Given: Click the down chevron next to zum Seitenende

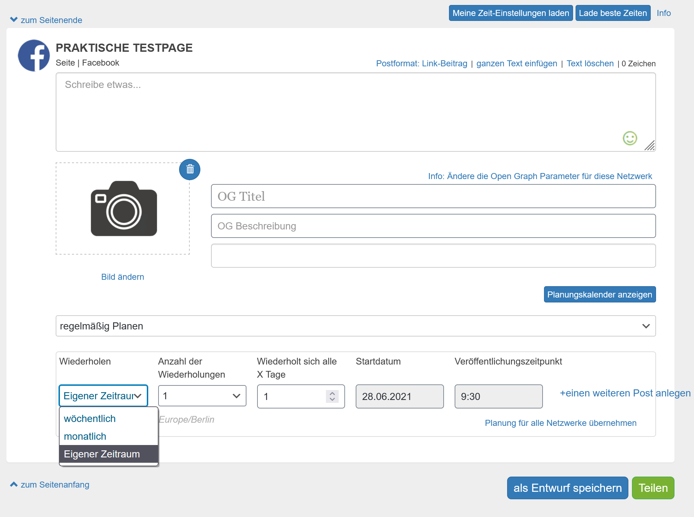Looking at the screenshot, I should 14,20.
